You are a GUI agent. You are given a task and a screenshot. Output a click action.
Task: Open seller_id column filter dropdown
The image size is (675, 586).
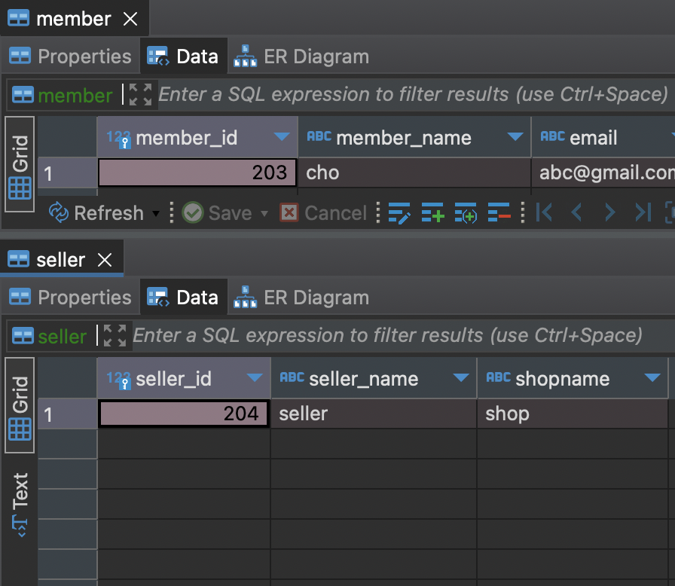(x=255, y=378)
